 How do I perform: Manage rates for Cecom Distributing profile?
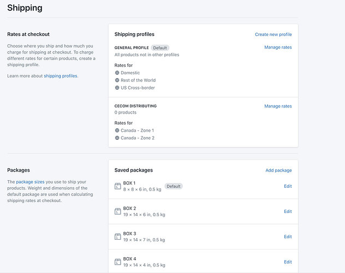coord(278,106)
